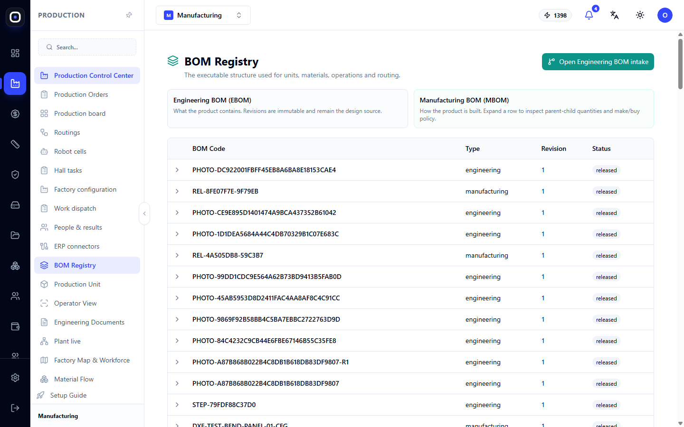Screen dimensions: 684x427
Task: Click the sidebar Search field
Action: tap(87, 47)
